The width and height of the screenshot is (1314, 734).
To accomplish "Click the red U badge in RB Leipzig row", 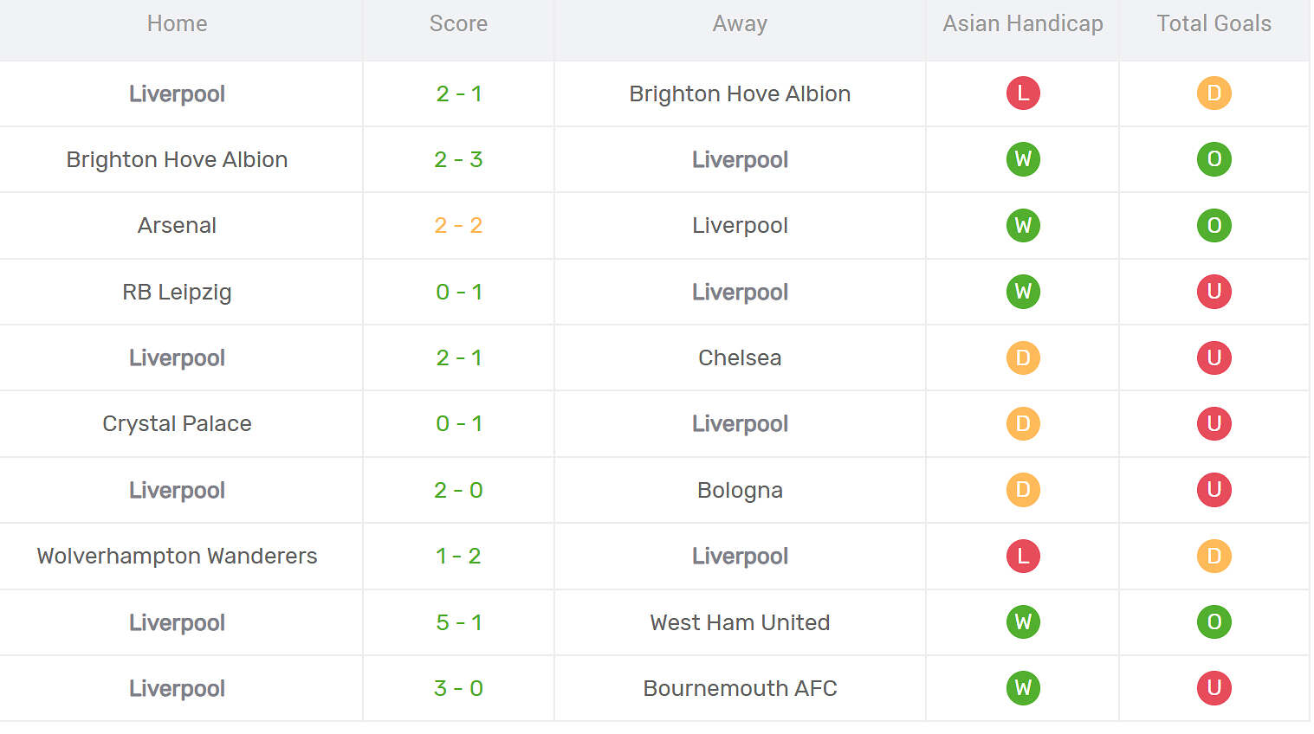I will coord(1214,292).
